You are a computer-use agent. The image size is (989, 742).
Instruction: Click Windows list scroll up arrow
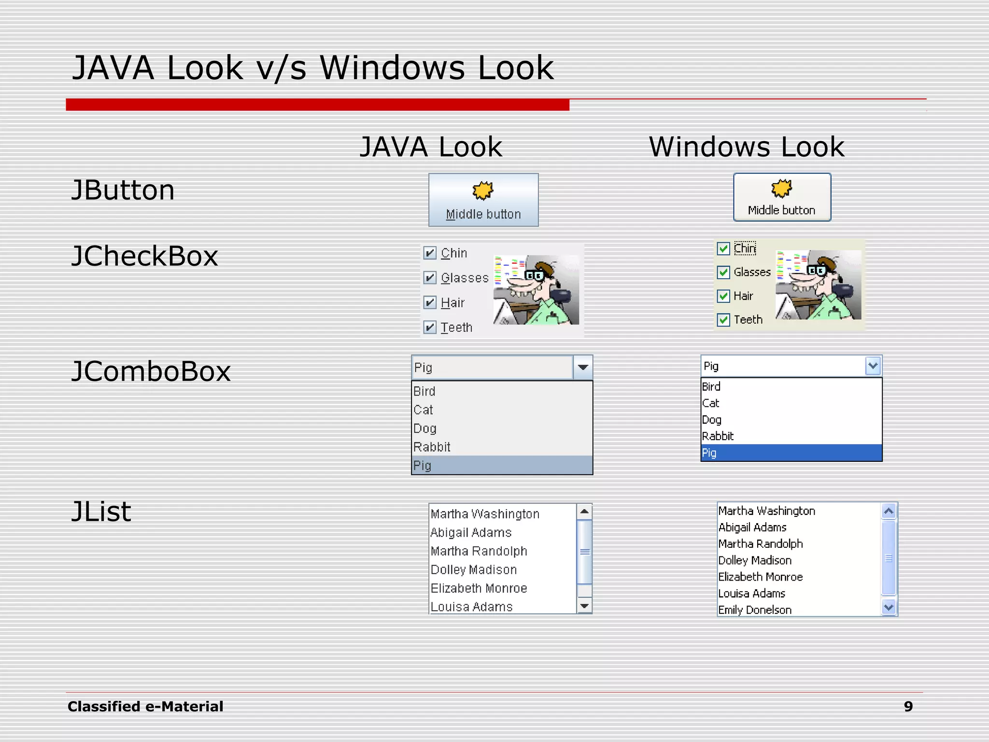pos(889,511)
